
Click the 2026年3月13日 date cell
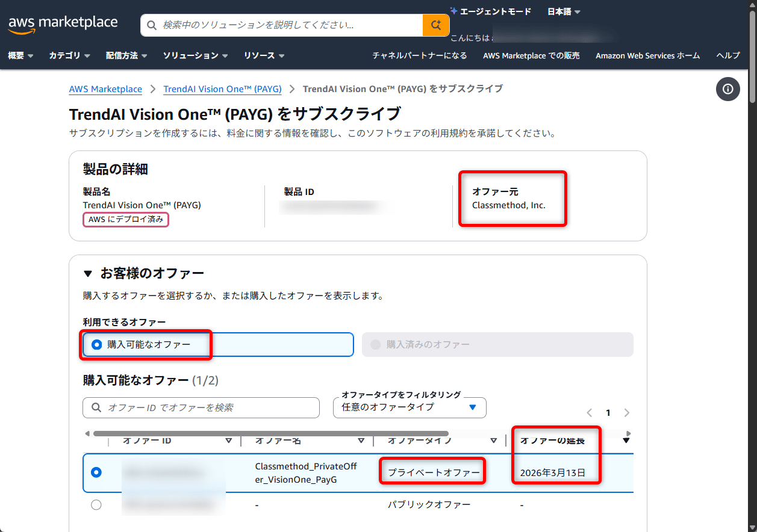click(552, 473)
